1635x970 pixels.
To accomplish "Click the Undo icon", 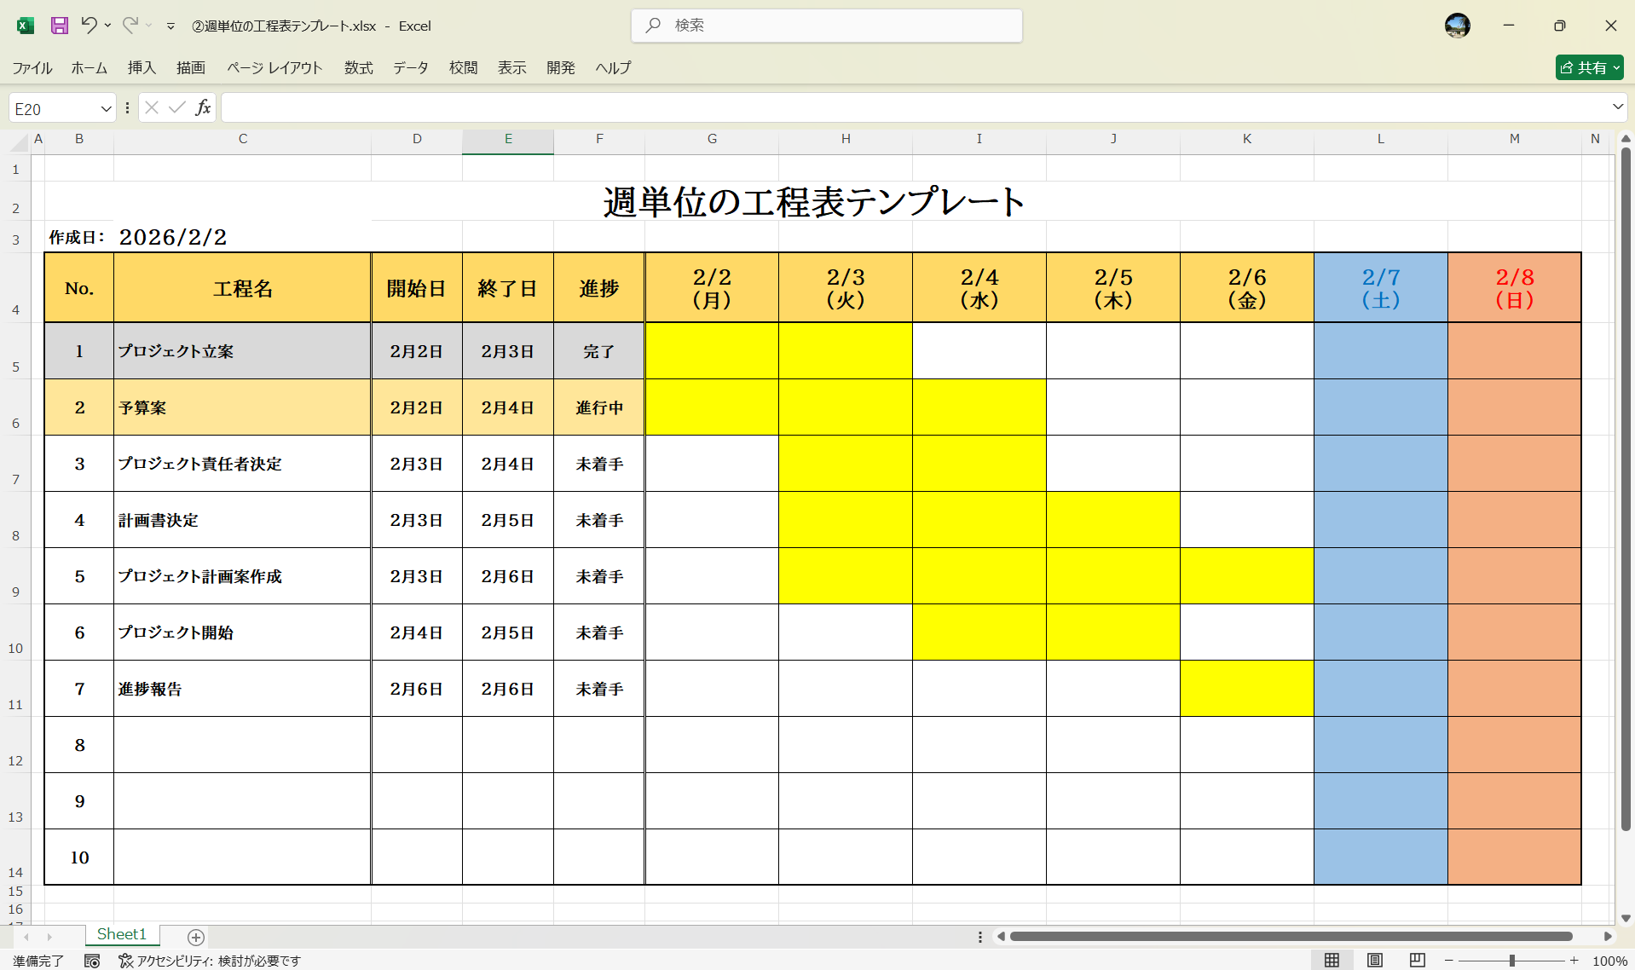I will pos(90,26).
